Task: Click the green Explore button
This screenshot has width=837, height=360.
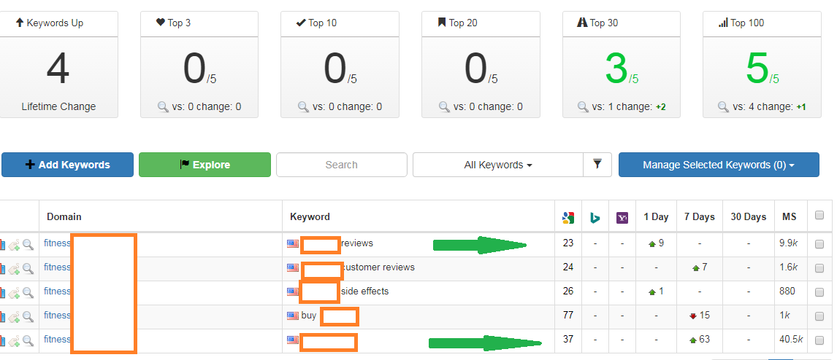Action: click(x=205, y=165)
